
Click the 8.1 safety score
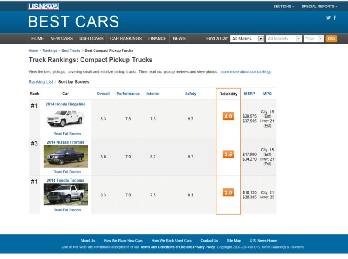coord(190,195)
